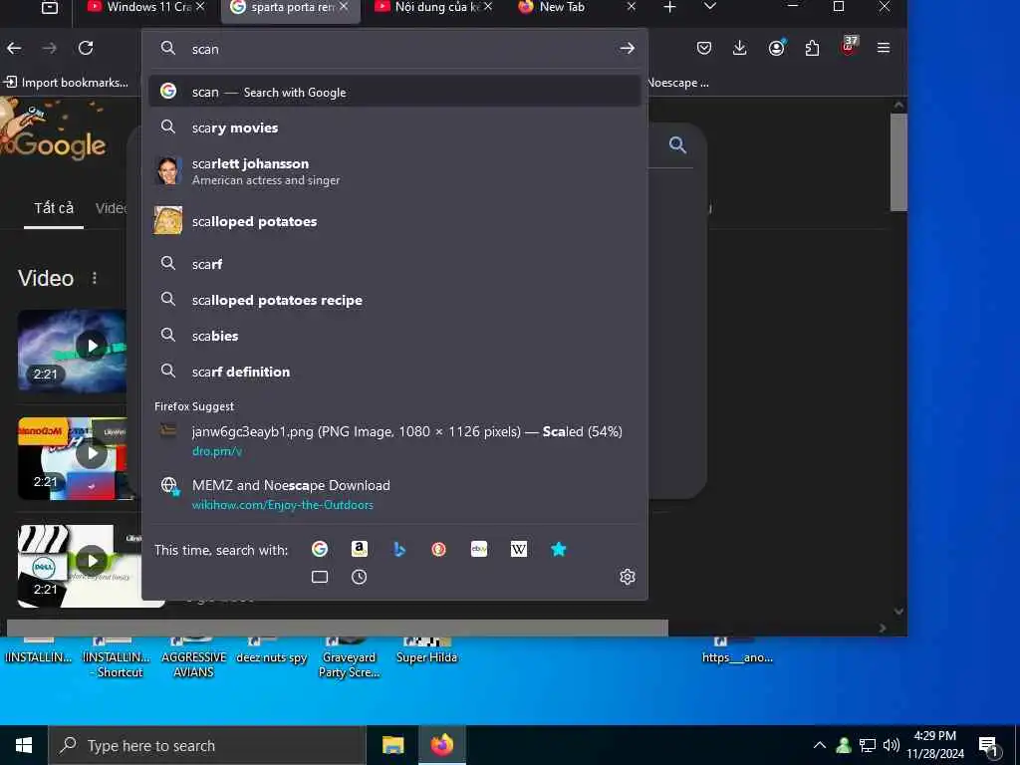Select the 'scabies' suggestion
This screenshot has width=1020, height=765.
[x=394, y=336]
